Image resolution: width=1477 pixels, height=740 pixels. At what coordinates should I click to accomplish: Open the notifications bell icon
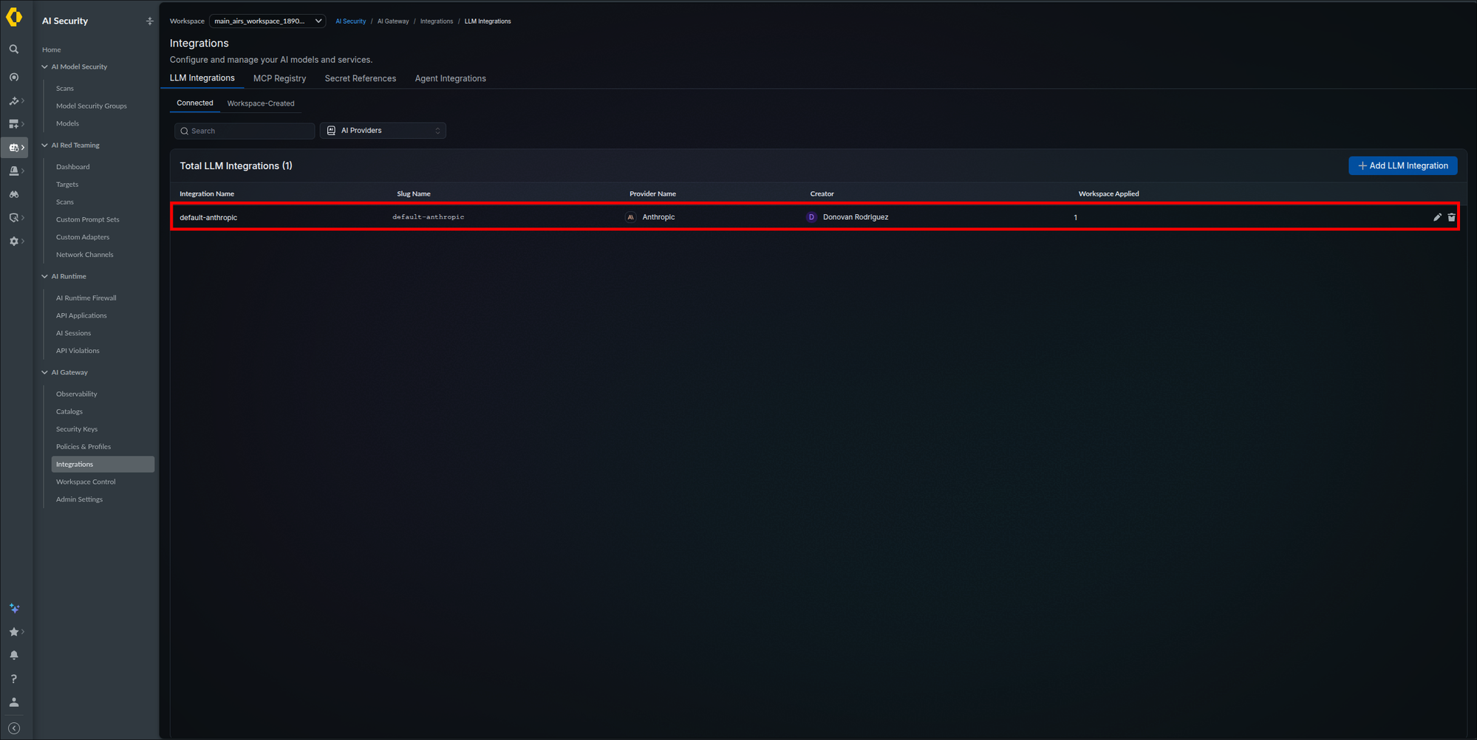coord(14,655)
